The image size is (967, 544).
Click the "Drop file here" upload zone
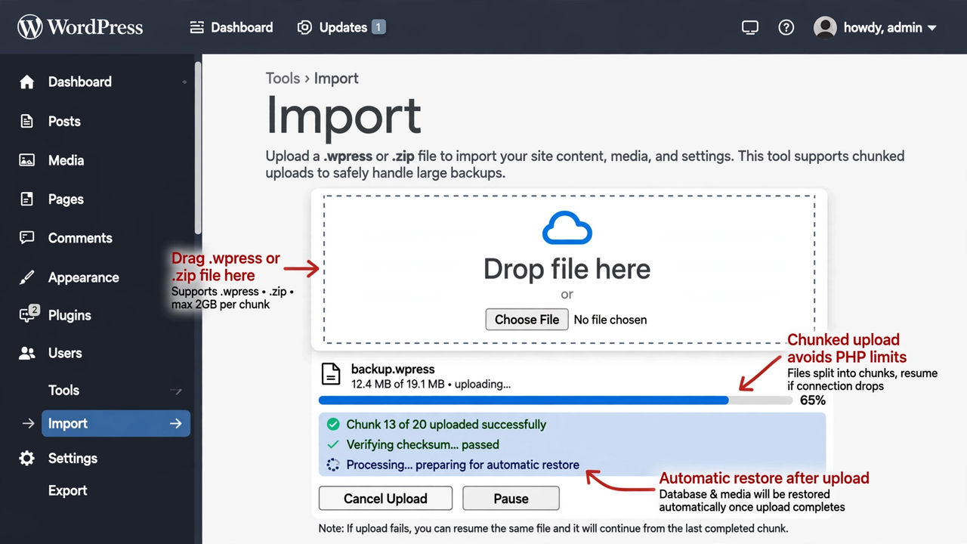coord(569,270)
